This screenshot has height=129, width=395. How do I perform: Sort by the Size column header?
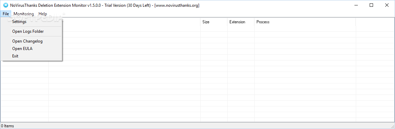point(214,22)
